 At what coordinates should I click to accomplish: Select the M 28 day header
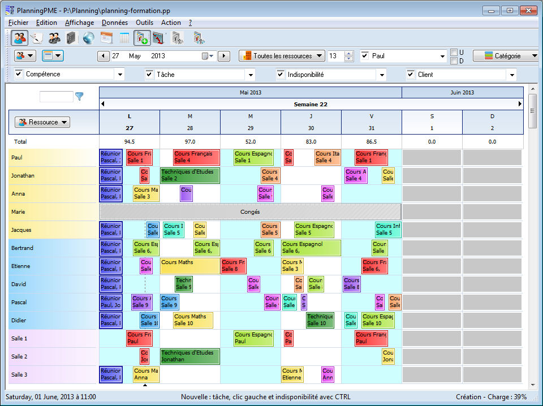coord(190,122)
